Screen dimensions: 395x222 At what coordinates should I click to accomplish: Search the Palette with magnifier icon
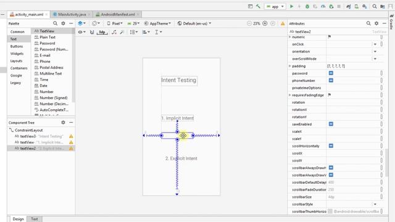[55, 23]
